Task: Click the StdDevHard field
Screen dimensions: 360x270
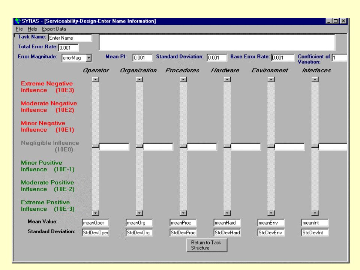Action: 227,232
